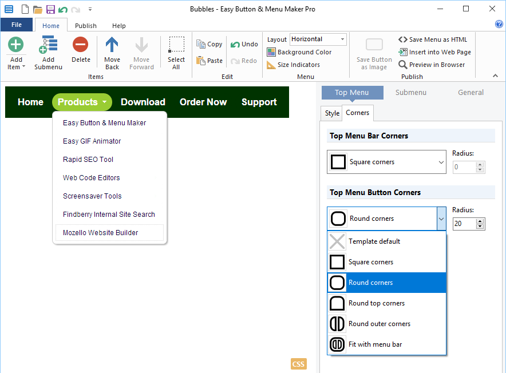Click the save icon in the title bar
The image size is (506, 373).
pyautogui.click(x=50, y=9)
